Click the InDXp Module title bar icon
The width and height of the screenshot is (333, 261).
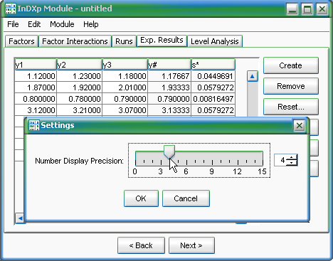(x=11, y=9)
